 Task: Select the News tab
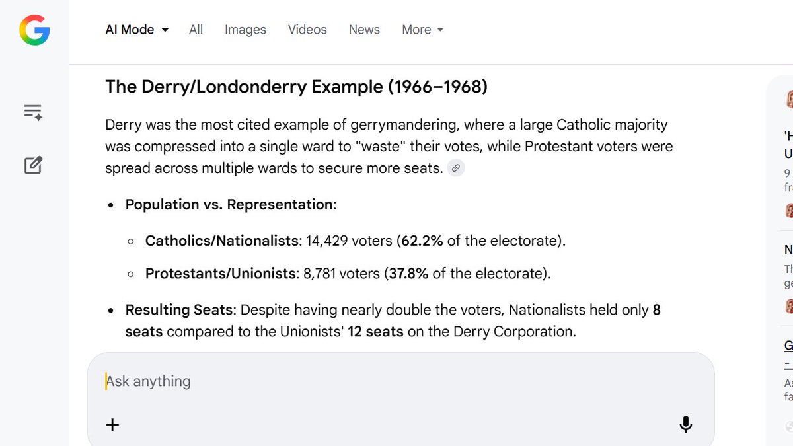click(x=364, y=30)
